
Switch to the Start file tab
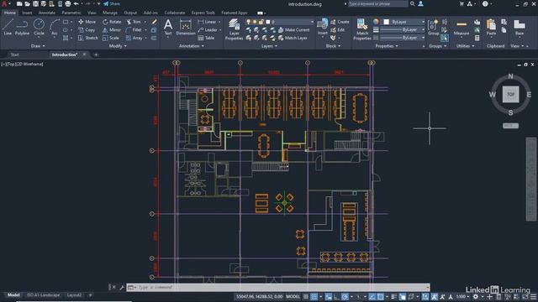(15, 55)
